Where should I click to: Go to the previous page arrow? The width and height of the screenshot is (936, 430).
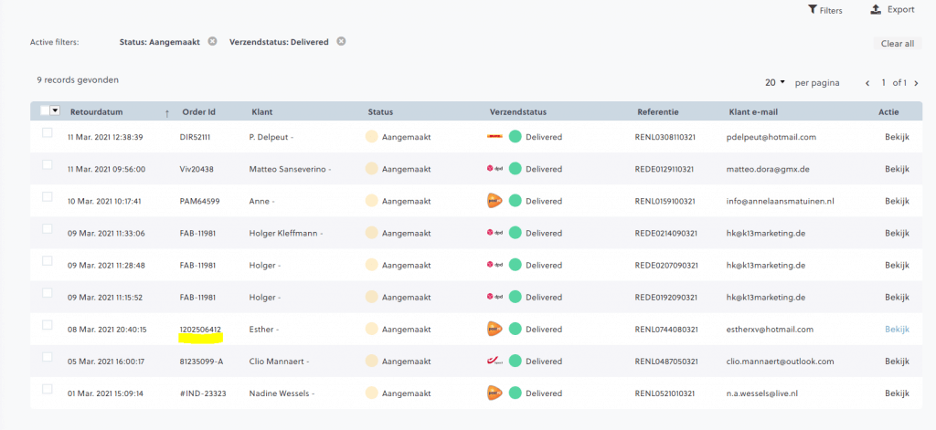click(867, 83)
